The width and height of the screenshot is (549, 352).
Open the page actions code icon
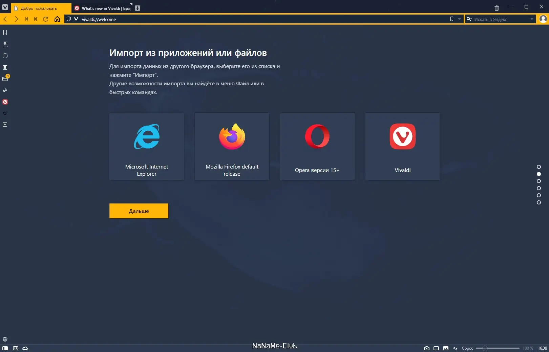pyautogui.click(x=455, y=348)
